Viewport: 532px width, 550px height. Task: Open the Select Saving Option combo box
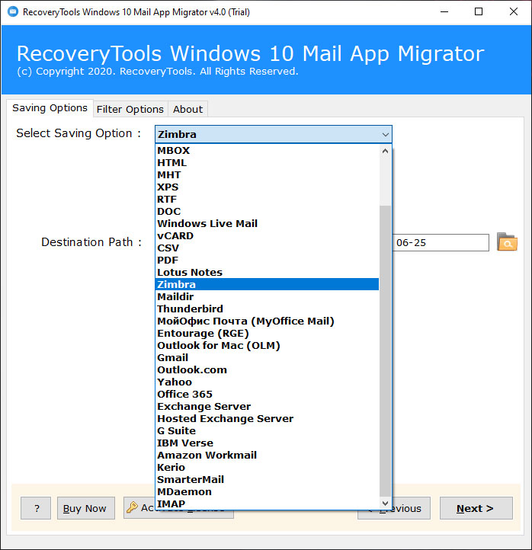tap(274, 134)
